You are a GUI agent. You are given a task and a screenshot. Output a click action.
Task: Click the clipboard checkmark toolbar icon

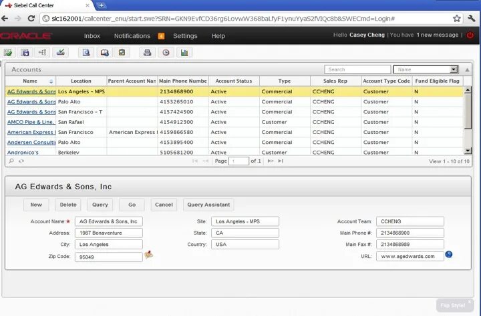tap(122, 53)
